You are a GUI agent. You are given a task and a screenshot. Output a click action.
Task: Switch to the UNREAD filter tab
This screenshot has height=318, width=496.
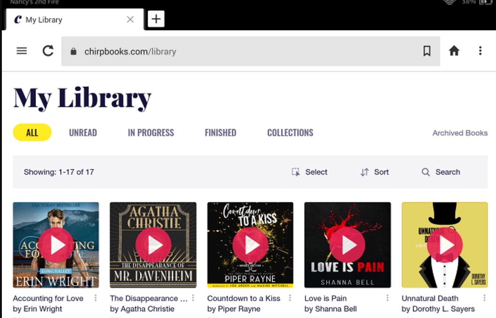tap(83, 132)
